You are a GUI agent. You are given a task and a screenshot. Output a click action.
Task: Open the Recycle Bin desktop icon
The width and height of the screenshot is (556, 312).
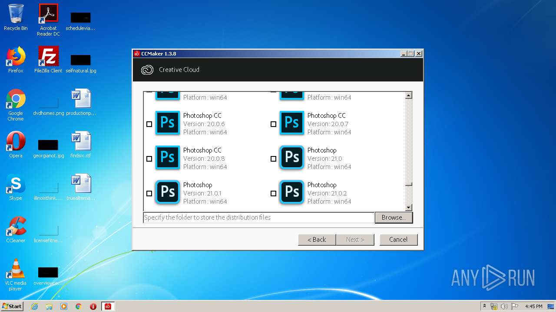pos(16,17)
